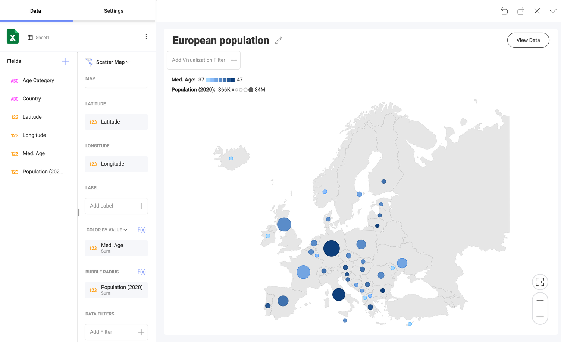Click plus icon in Add Visualization Filter
Image resolution: width=561 pixels, height=343 pixels.
pos(234,60)
